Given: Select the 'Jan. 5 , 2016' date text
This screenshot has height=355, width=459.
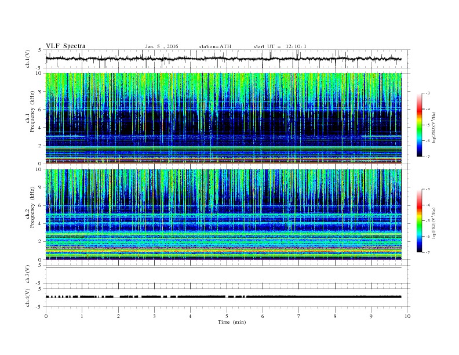Looking at the screenshot, I should (x=162, y=46).
